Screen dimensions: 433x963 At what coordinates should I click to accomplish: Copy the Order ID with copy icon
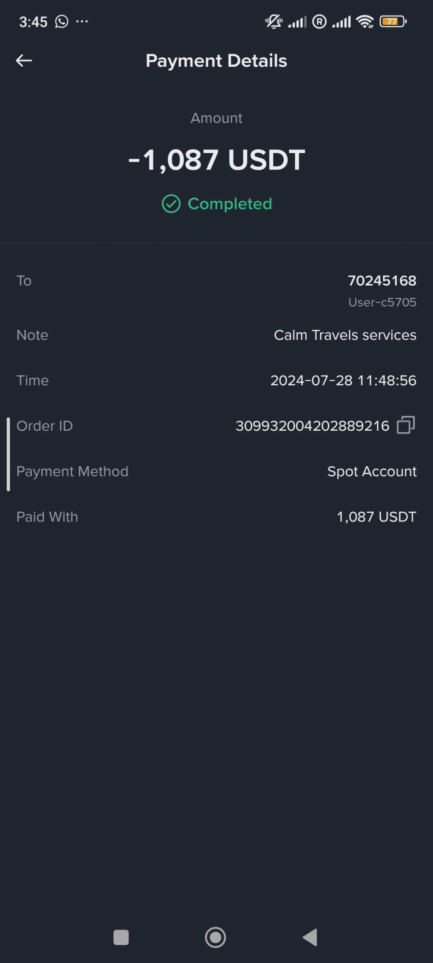pos(406,425)
